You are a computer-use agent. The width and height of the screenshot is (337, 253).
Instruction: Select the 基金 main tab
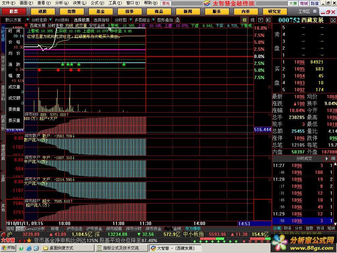click(100, 12)
